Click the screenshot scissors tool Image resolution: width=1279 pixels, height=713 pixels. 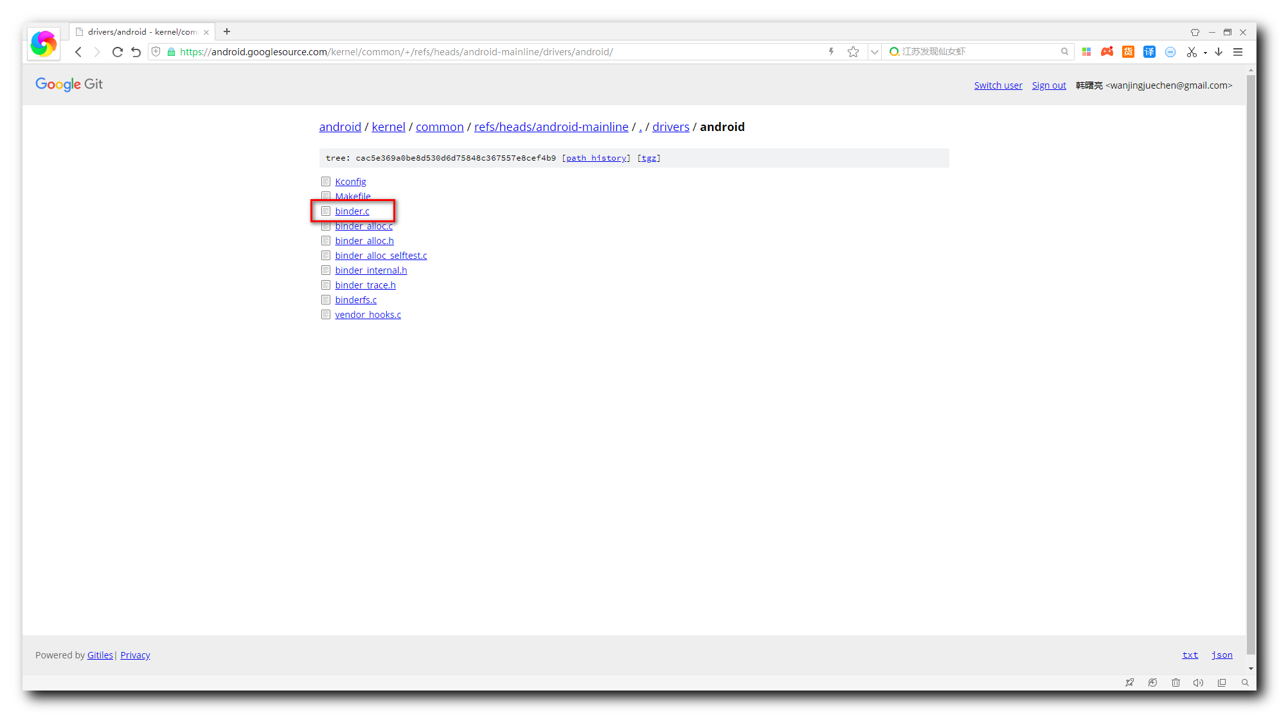[1191, 52]
